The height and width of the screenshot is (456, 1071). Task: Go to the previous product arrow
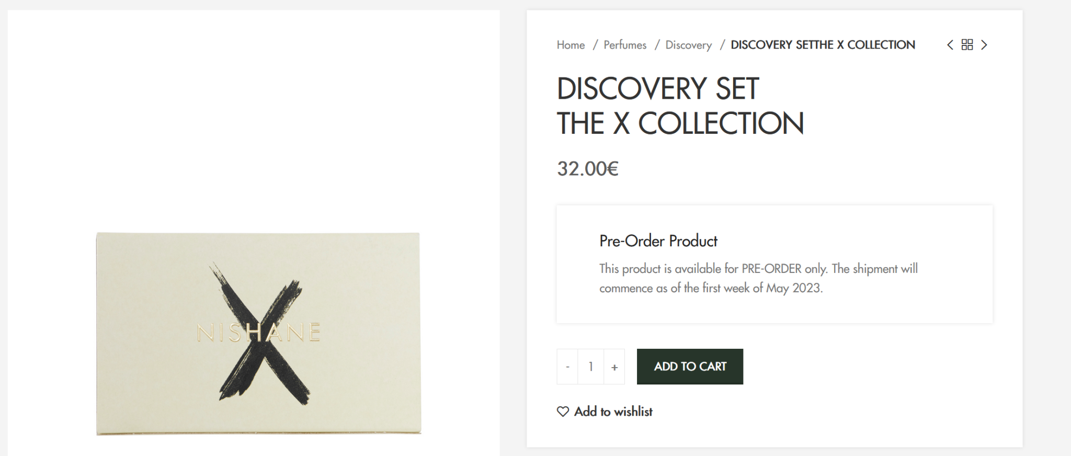pos(950,45)
